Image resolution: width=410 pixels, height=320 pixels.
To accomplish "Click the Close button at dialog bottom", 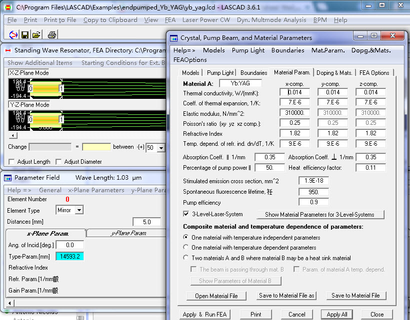I will (377, 315).
